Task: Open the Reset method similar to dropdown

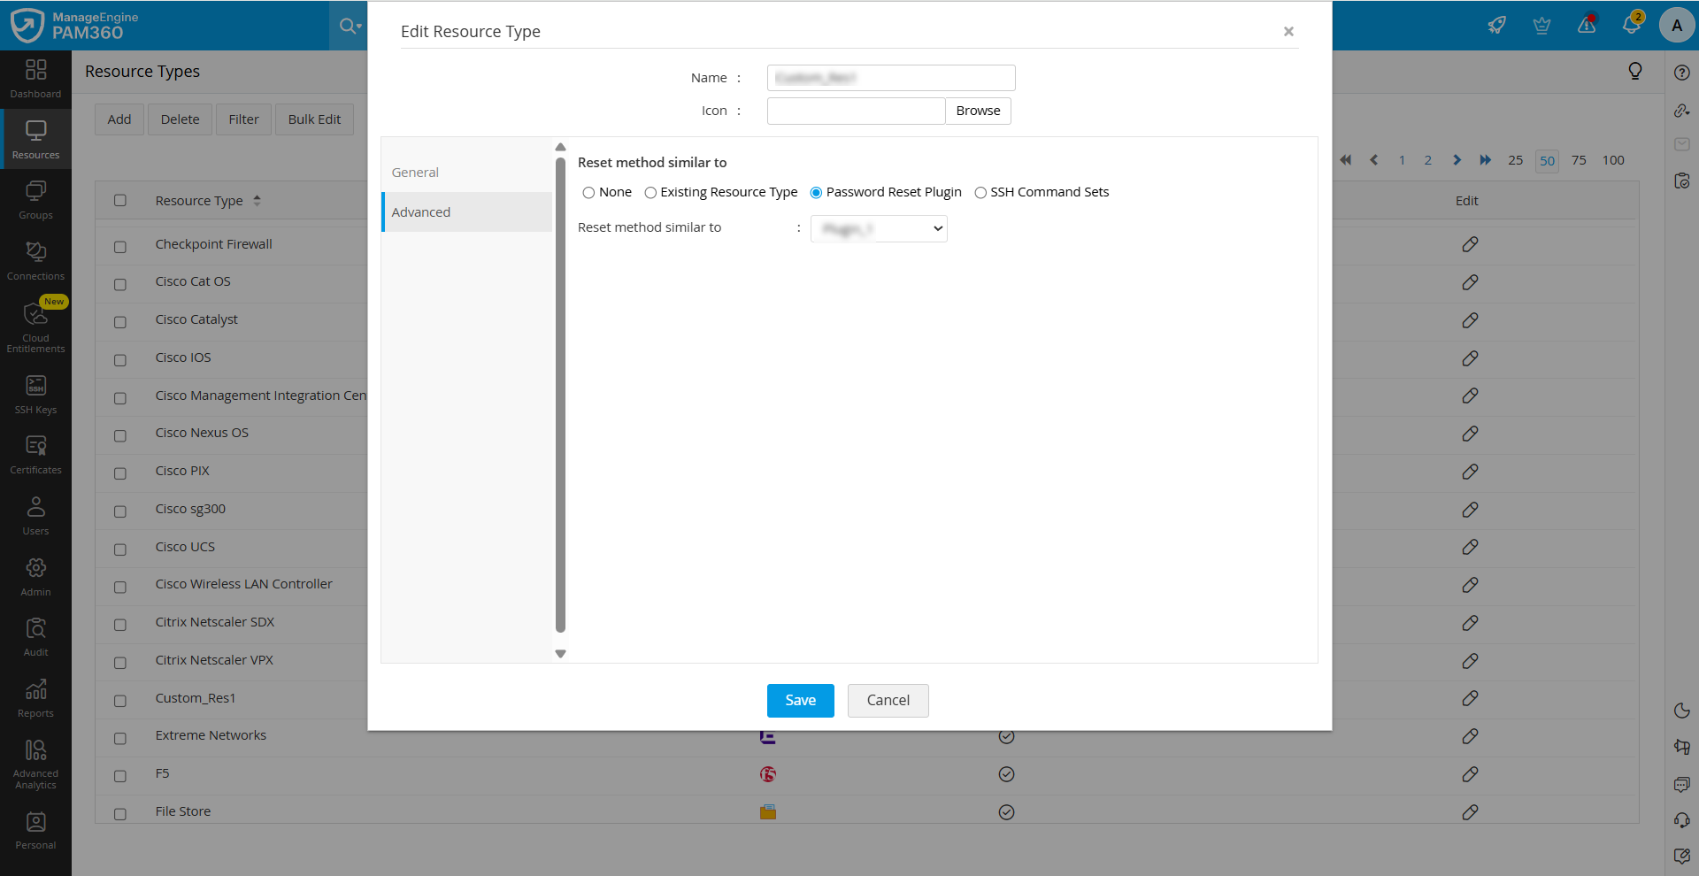Action: point(878,228)
